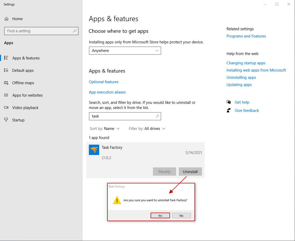Open the Optional features link

(x=104, y=82)
